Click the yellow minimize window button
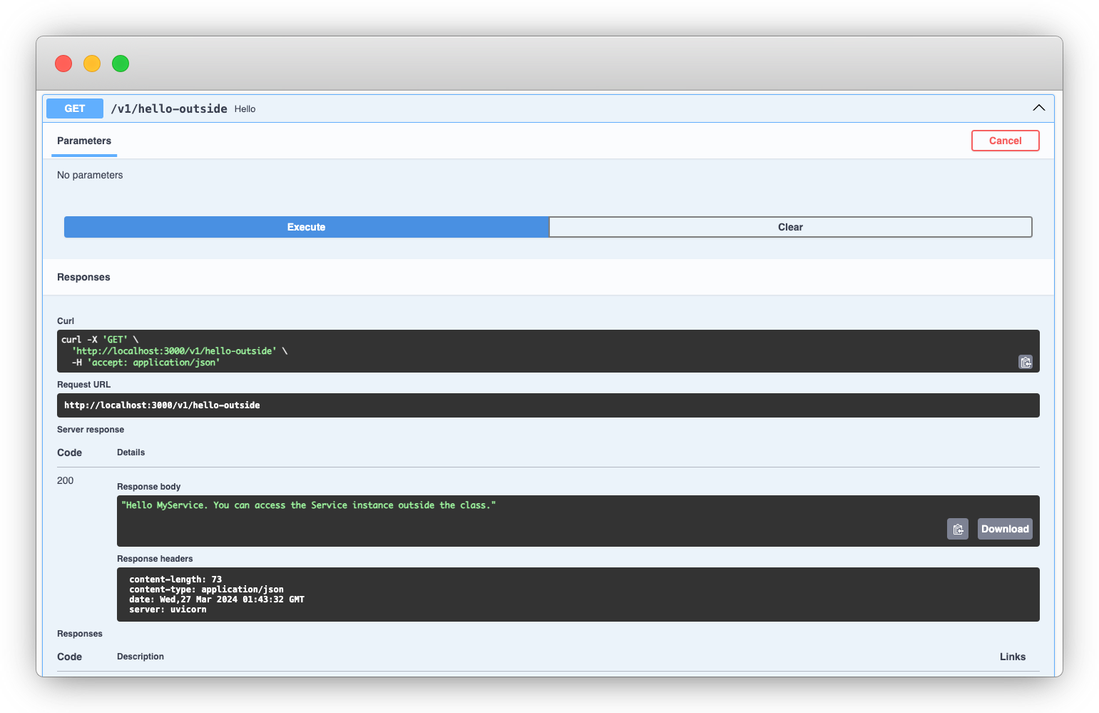The height and width of the screenshot is (713, 1099). tap(92, 64)
